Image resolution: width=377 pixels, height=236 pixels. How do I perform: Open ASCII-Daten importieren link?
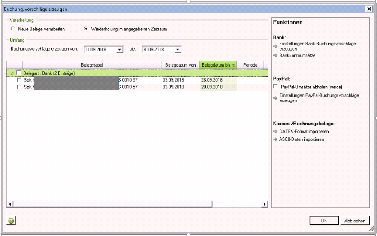pos(302,139)
